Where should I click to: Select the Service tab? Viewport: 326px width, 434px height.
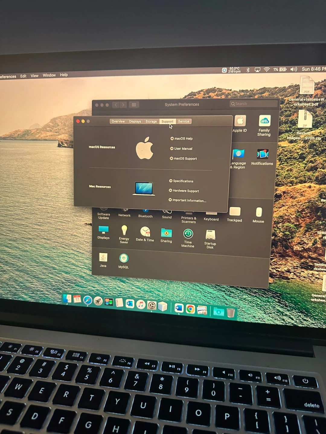point(184,121)
